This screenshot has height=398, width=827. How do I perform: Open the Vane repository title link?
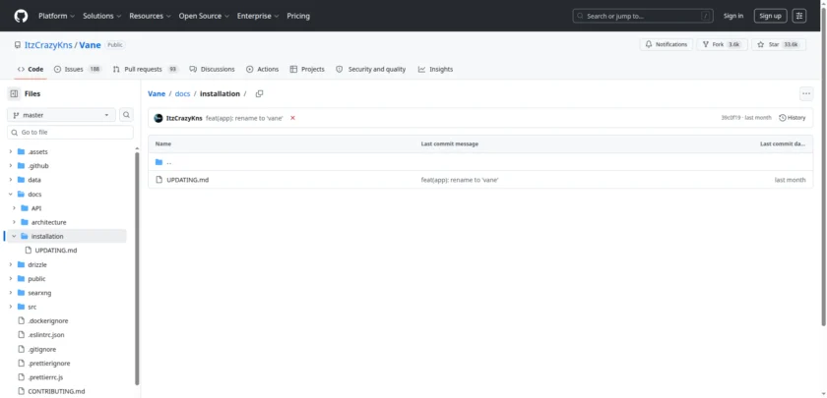[91, 45]
